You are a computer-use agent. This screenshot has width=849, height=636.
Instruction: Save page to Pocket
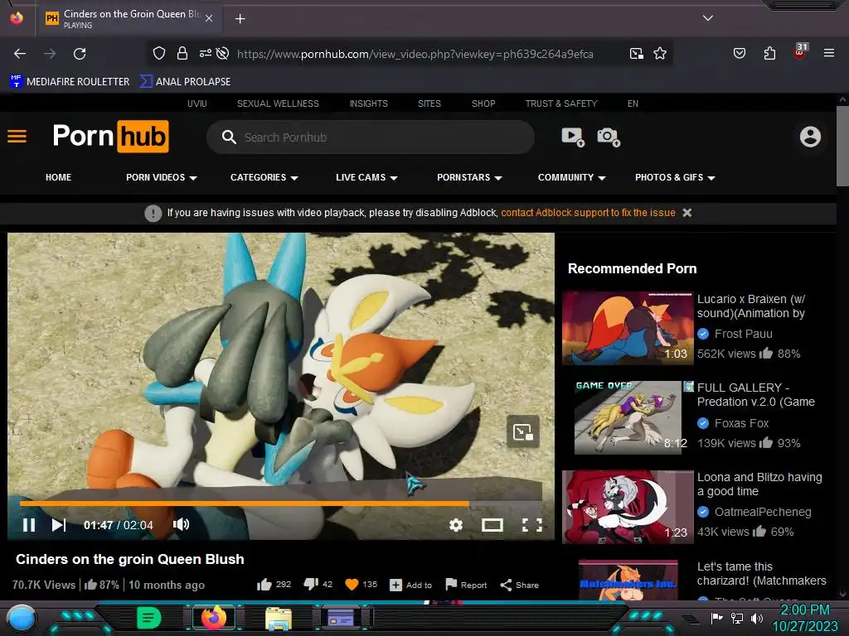[739, 54]
